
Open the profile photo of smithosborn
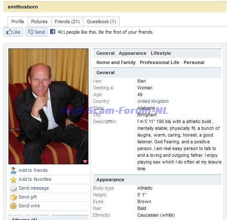coord(48,106)
